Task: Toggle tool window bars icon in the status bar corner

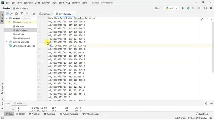Action: [x=2, y=118]
